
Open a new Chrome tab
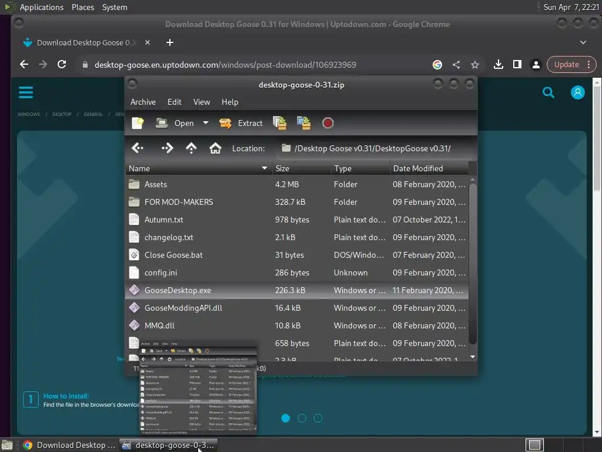point(170,42)
